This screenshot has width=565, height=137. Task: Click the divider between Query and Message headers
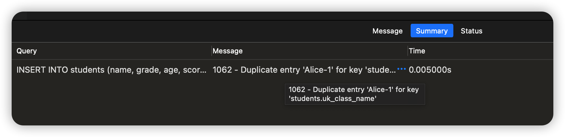(211, 51)
